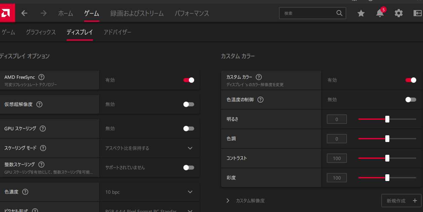
Task: Click the コントラスト value field
Action: tap(337, 158)
